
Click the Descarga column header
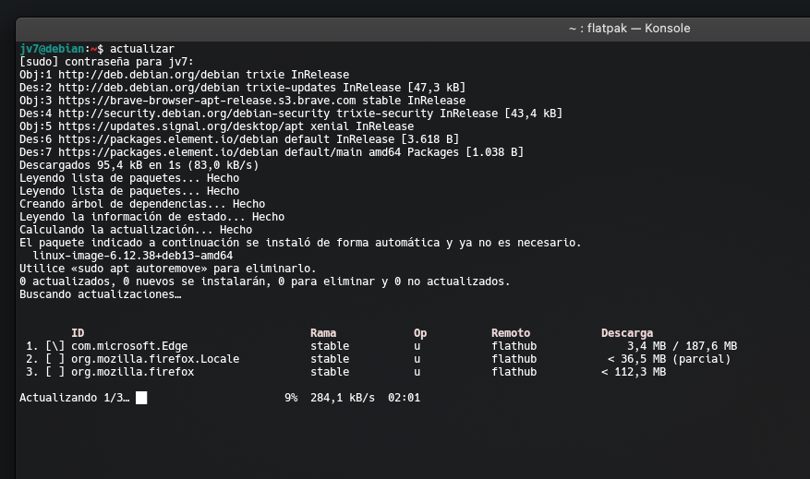pyautogui.click(x=626, y=333)
